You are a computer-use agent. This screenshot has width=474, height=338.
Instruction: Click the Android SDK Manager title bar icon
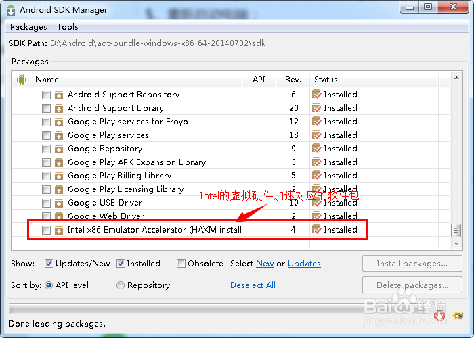click(x=11, y=10)
